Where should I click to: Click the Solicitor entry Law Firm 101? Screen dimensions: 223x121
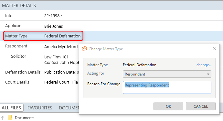[x=56, y=57]
